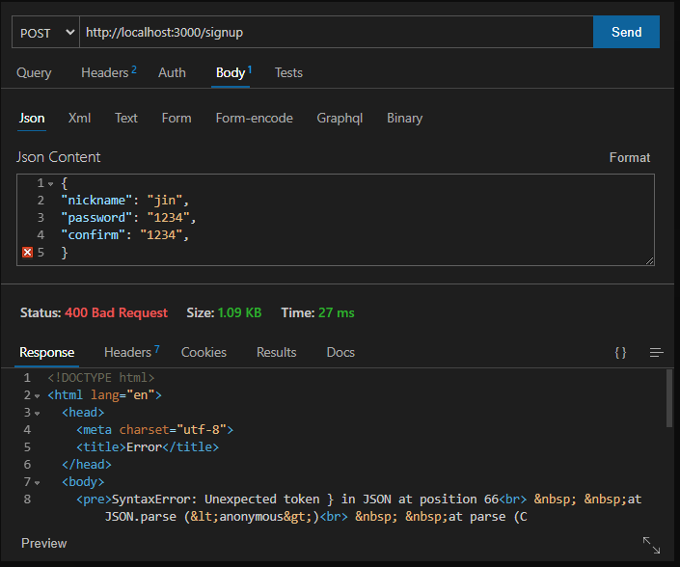Screen dimensions: 680x567
Task: Collapse the head tag on response line 3
Action: (38, 414)
